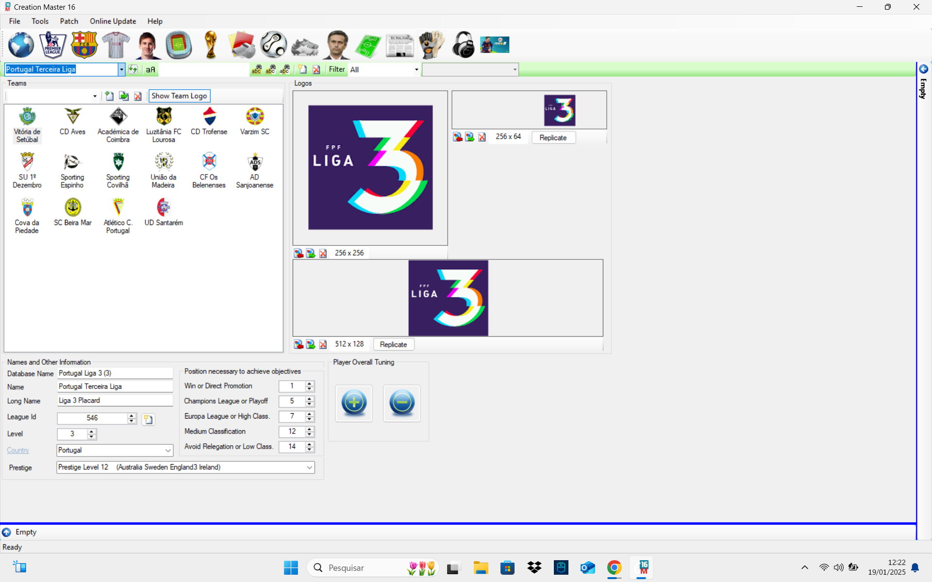Add new team icon in Teams panel
The height and width of the screenshot is (582, 932).
click(109, 96)
